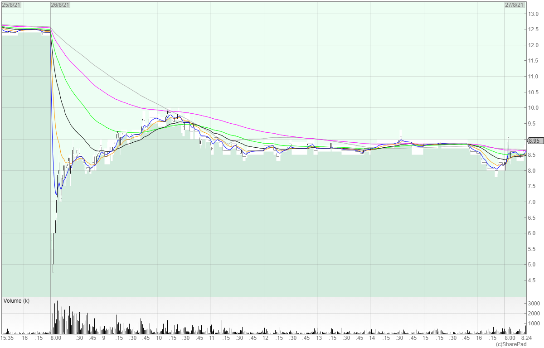Click the 12.5 price axis label
Viewport: 544px width, 348px height.
point(533,29)
